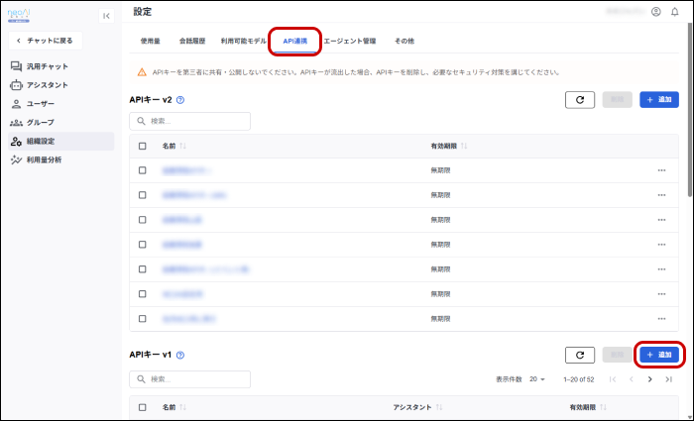The width and height of the screenshot is (694, 421).
Task: Switch to the 使用量 tab
Action: pyautogui.click(x=150, y=42)
